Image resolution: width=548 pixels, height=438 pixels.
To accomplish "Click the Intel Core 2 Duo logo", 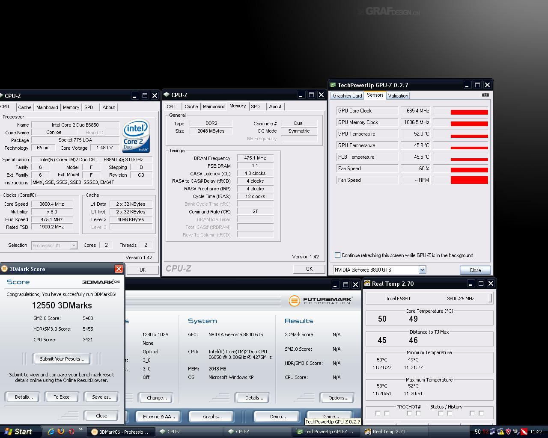I will point(136,136).
